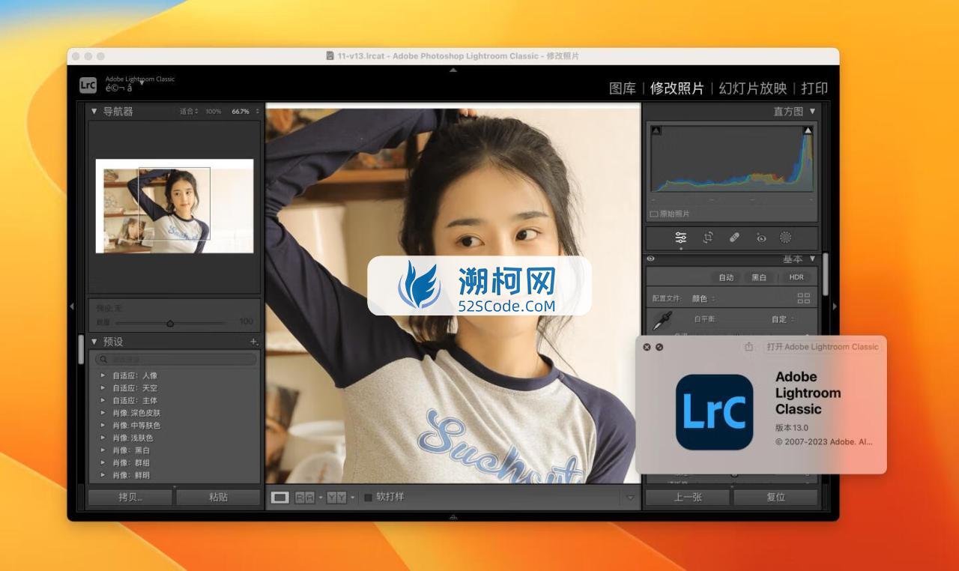
Task: Enable the 软打样 soft proofing checkbox
Action: [x=368, y=497]
